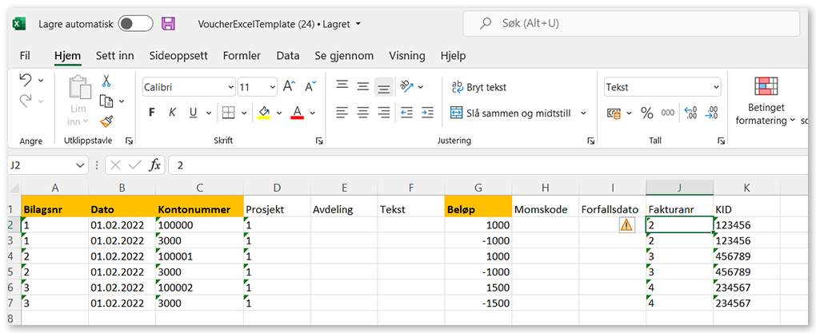Toggle bold formatting with F button
The height and width of the screenshot is (333, 816).
tap(151, 113)
